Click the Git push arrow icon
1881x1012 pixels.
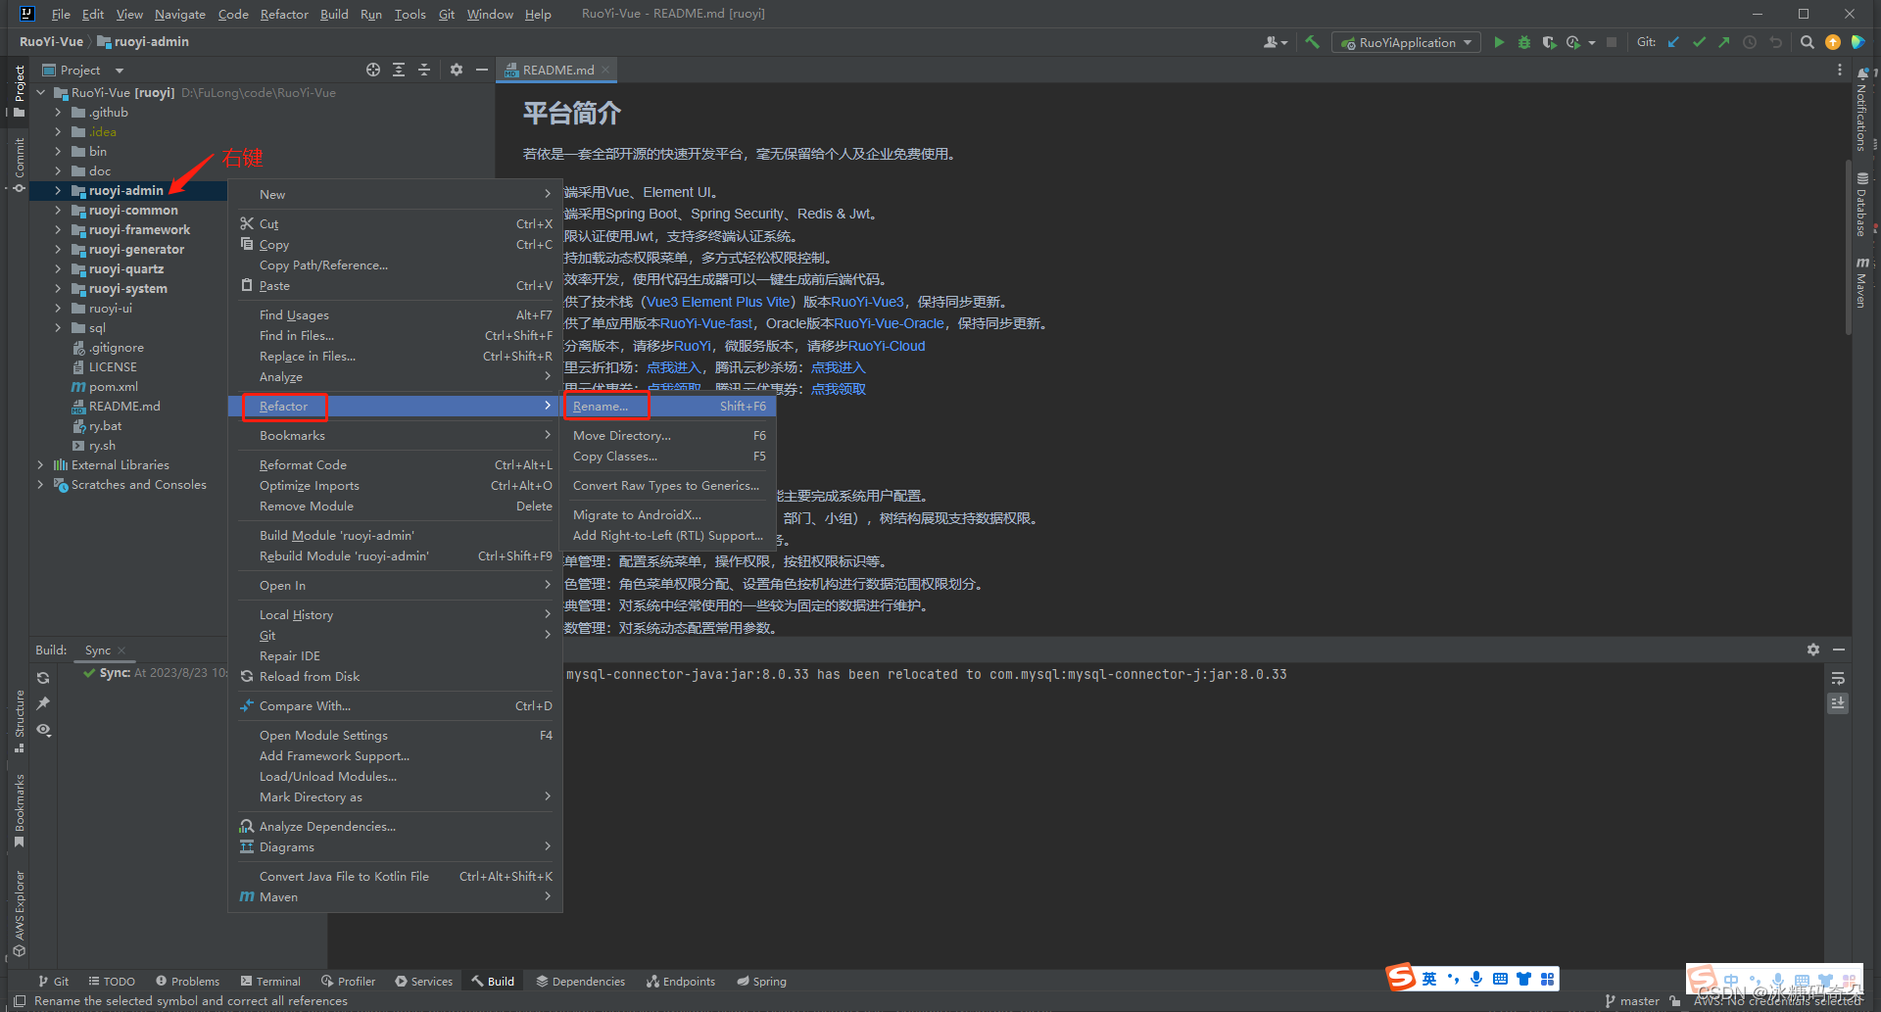click(x=1724, y=42)
